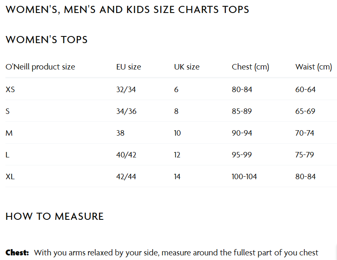The width and height of the screenshot is (337, 260).
Task: Click UK size 12 in the L row
Action: [x=177, y=155]
